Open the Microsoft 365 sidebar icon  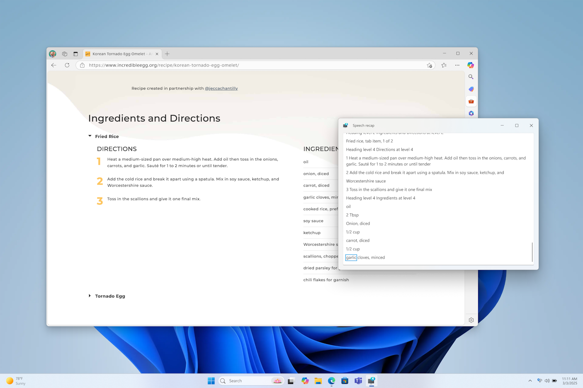(471, 113)
